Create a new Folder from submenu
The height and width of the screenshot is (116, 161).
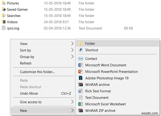point(90,44)
